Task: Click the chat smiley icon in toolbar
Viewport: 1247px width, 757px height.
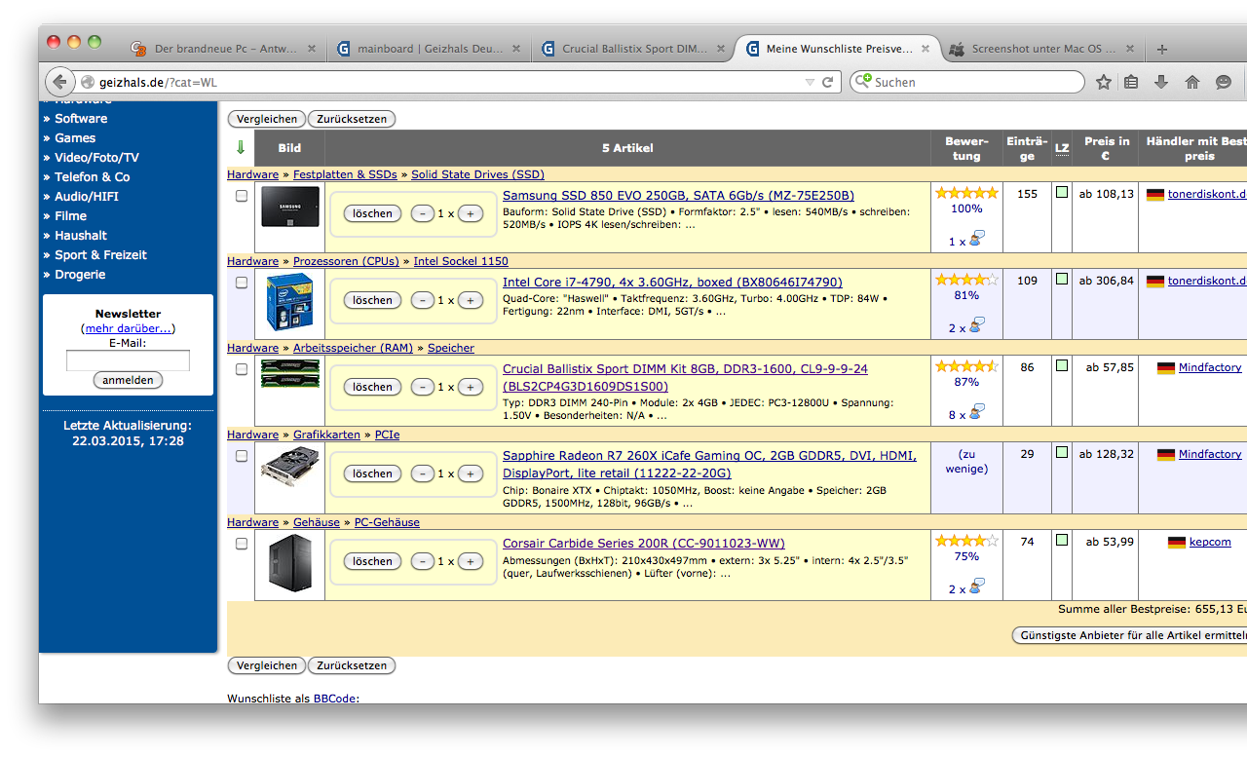Action: [1224, 83]
